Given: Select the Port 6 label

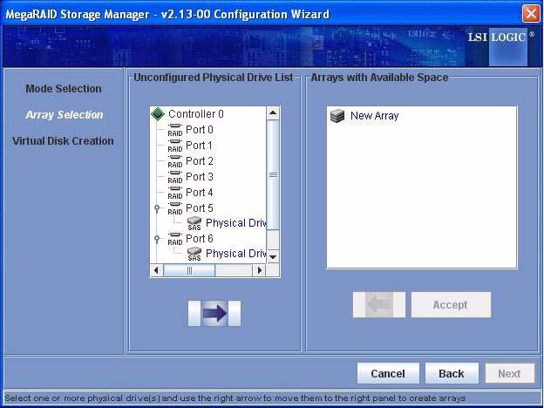Looking at the screenshot, I should pyautogui.click(x=200, y=238).
